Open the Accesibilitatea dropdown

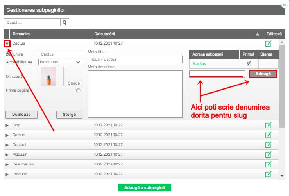pos(60,62)
